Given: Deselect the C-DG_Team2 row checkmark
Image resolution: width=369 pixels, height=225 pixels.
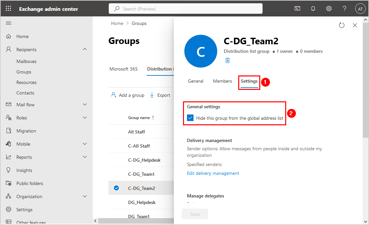Looking at the screenshot, I should pos(116,188).
